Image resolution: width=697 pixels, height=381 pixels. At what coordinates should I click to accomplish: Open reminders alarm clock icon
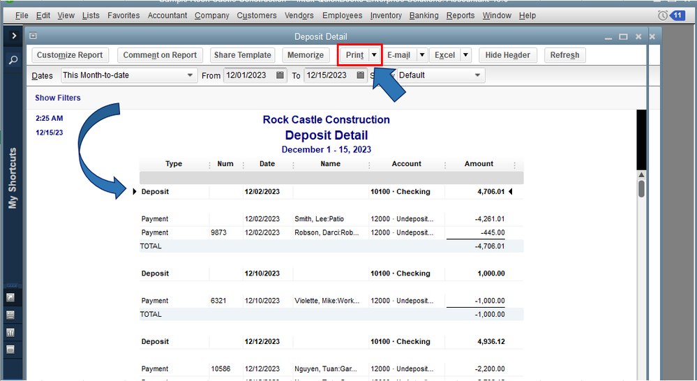pyautogui.click(x=662, y=15)
